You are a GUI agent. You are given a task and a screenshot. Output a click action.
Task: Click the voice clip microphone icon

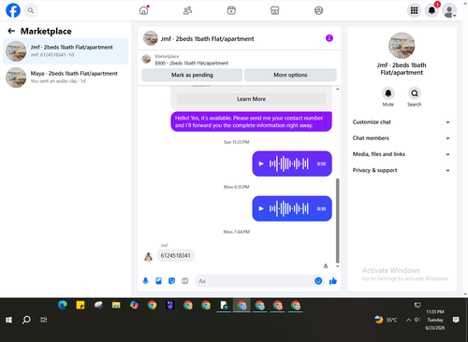click(x=145, y=281)
